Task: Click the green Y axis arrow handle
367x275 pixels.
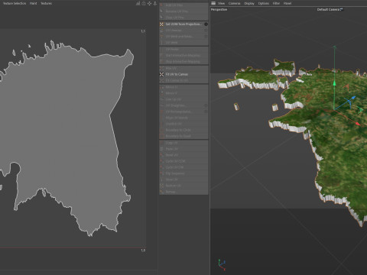Action: (x=334, y=83)
